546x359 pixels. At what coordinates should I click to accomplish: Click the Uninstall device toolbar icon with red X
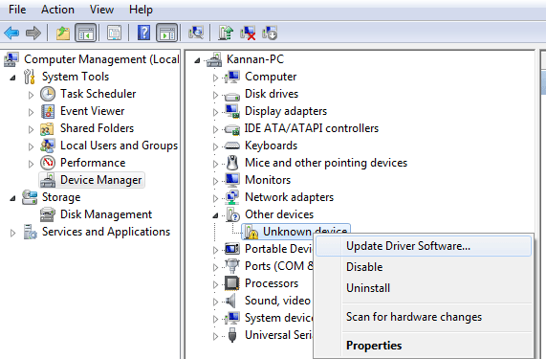coord(248,34)
